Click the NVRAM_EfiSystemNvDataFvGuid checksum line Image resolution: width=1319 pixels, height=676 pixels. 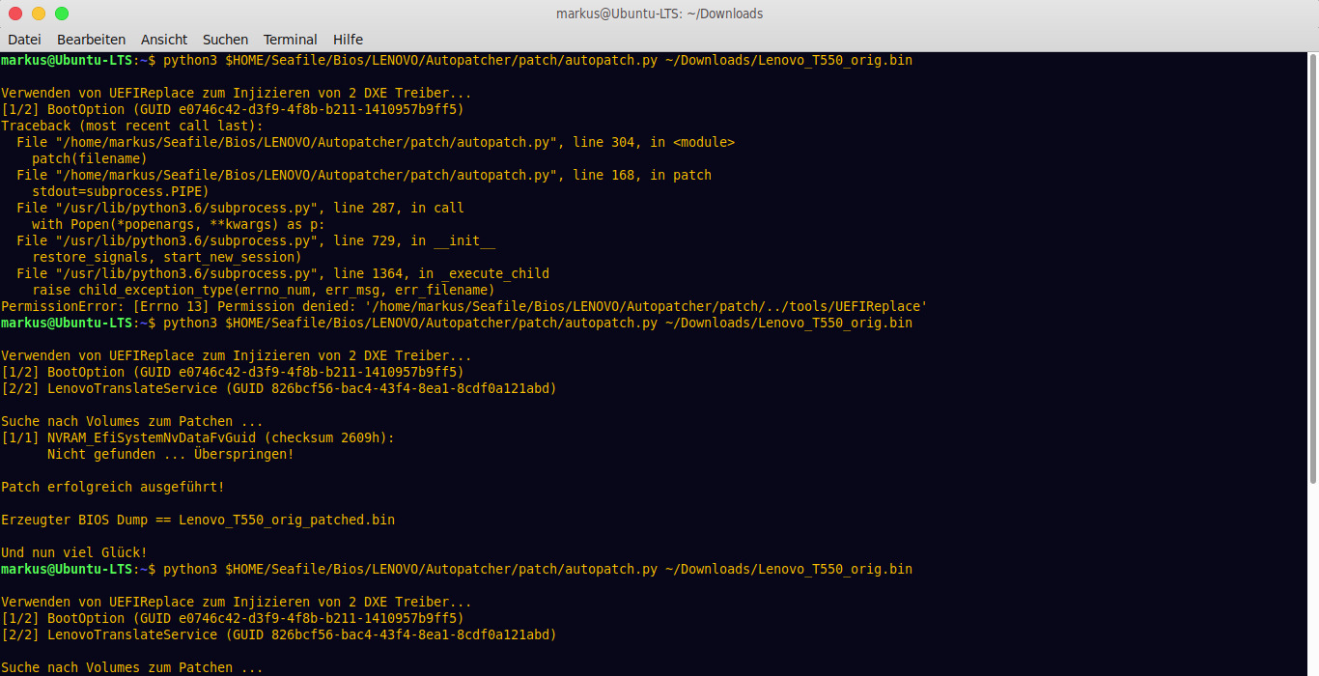198,437
